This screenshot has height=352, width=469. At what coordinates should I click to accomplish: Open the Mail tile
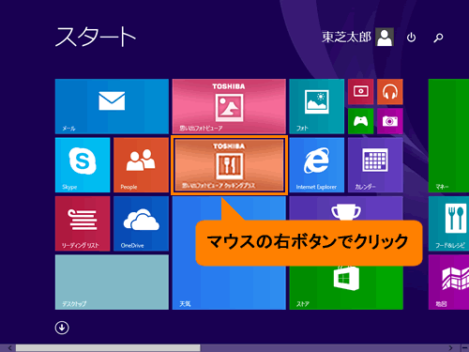click(x=112, y=106)
